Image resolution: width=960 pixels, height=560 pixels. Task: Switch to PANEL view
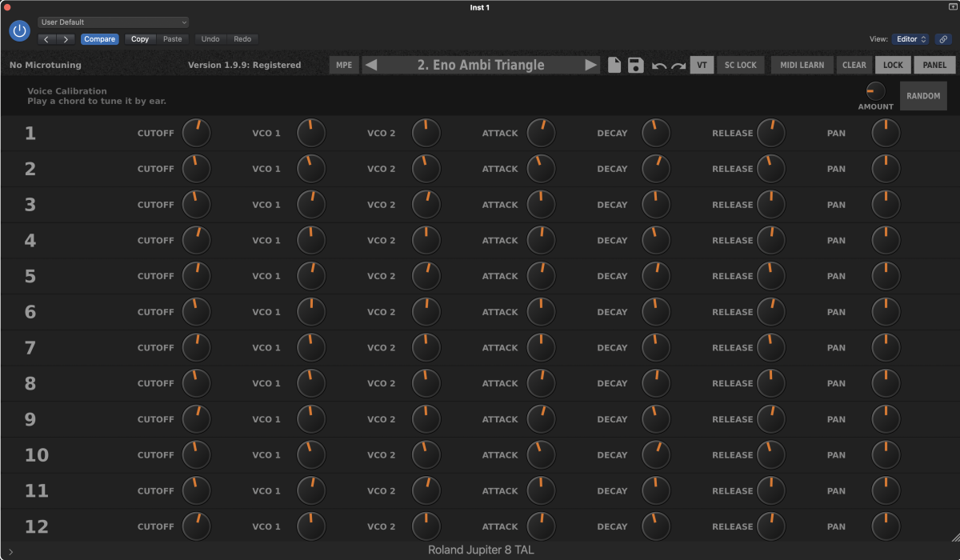pos(934,66)
